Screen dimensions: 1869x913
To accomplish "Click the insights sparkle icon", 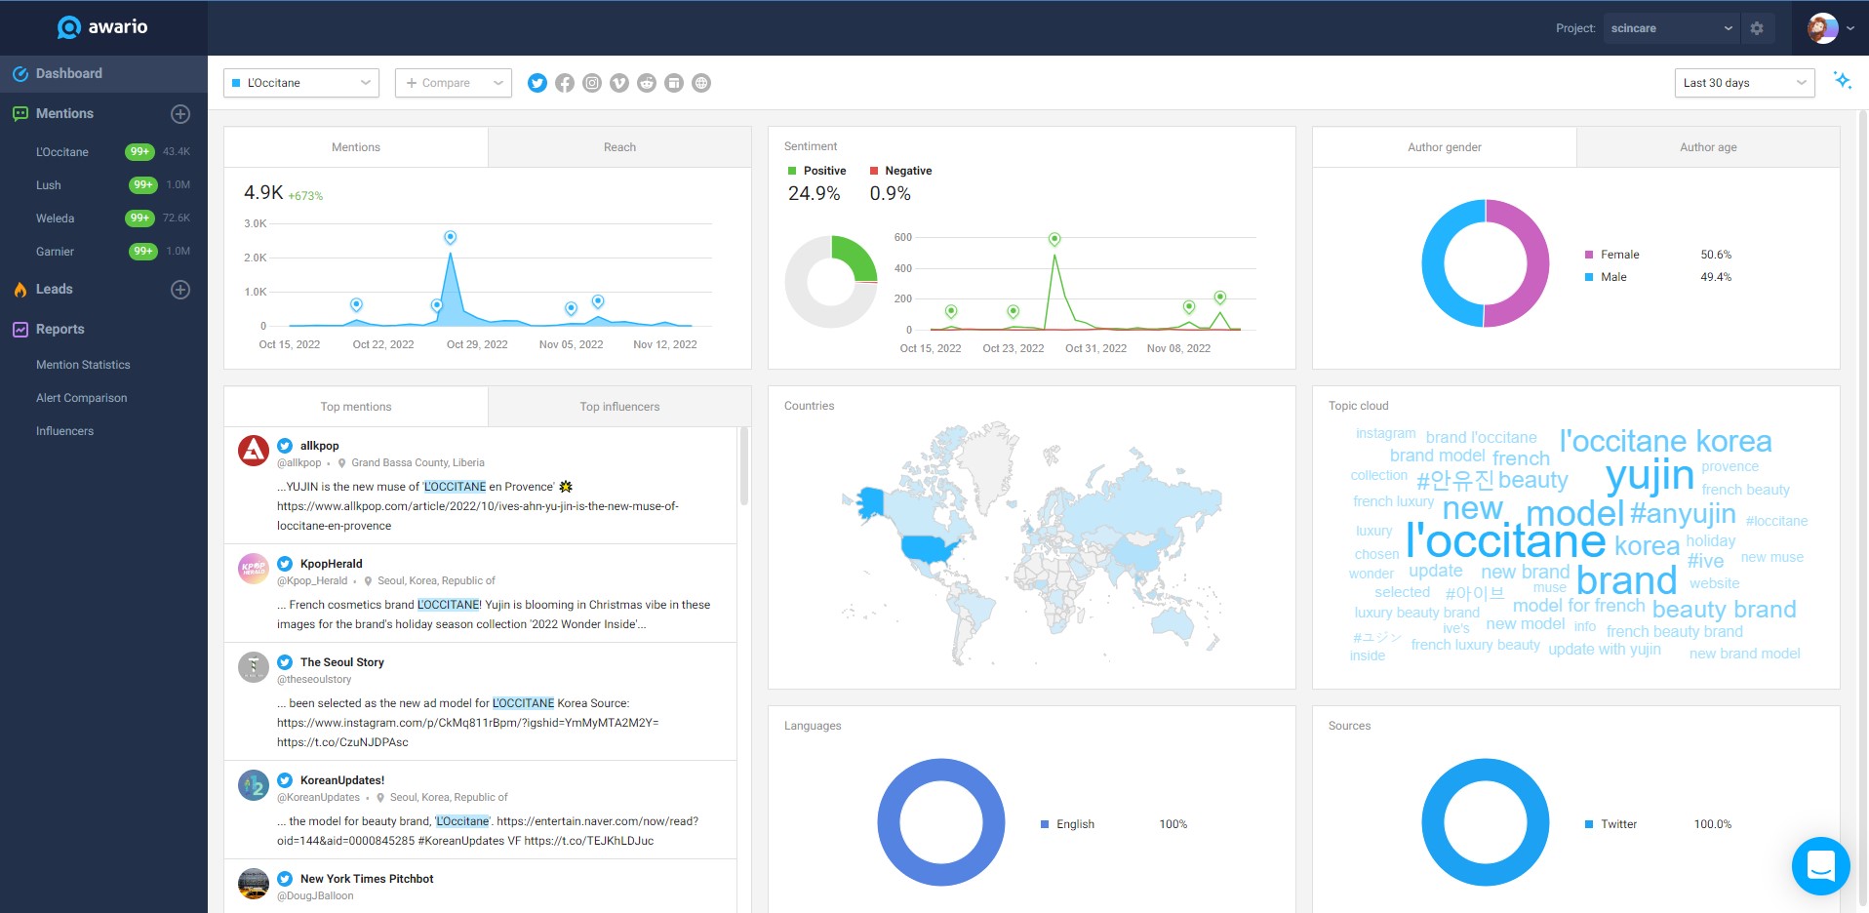I will coord(1842,81).
